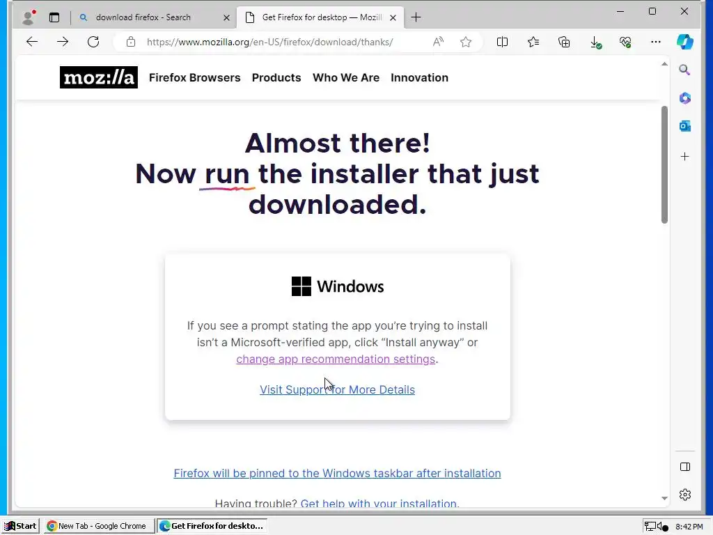Image resolution: width=713 pixels, height=535 pixels.
Task: Open Browser essentials heart icon
Action: tap(625, 42)
